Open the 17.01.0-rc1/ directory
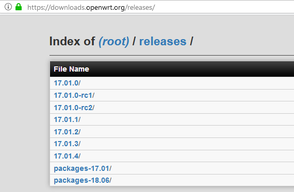The width and height of the screenshot is (294, 192). click(74, 95)
